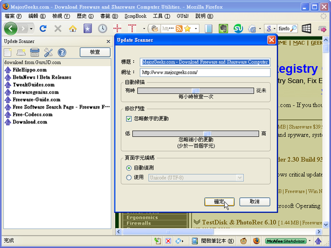Adjust the 自動掃描 frequency slider

tap(196, 91)
